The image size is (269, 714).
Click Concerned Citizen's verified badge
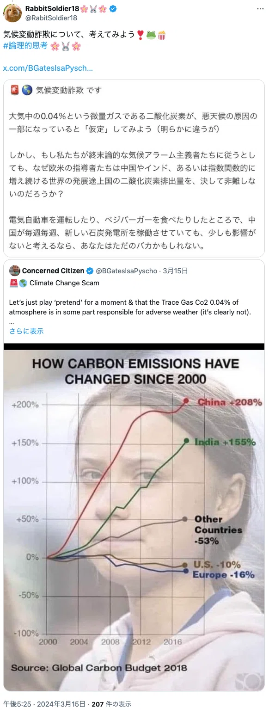coord(90,271)
